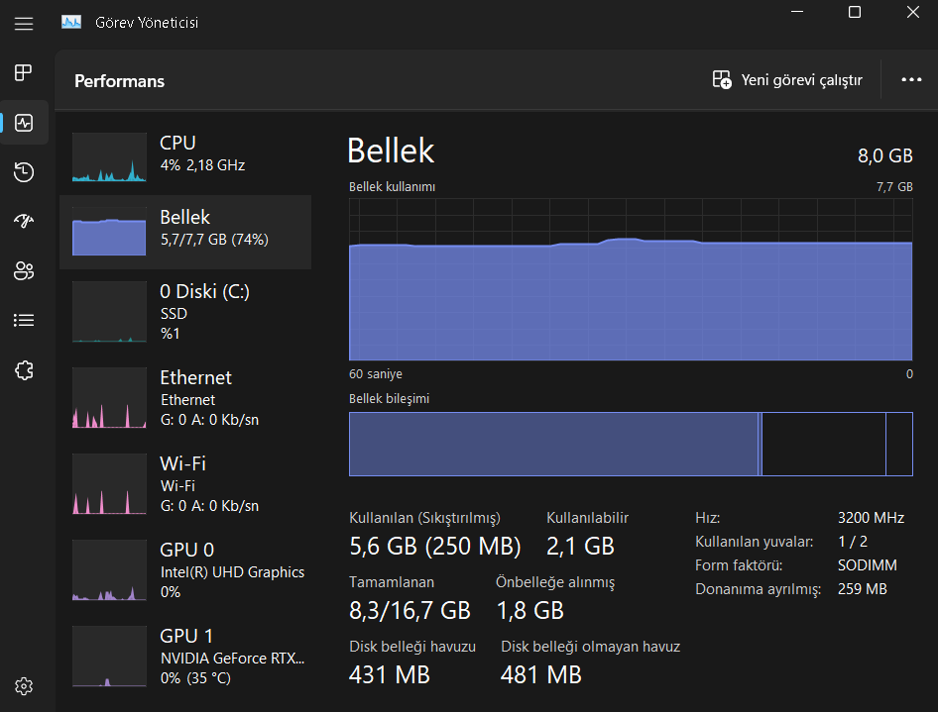
Task: Click the Bellek bileşimi composition bar
Action: click(630, 444)
